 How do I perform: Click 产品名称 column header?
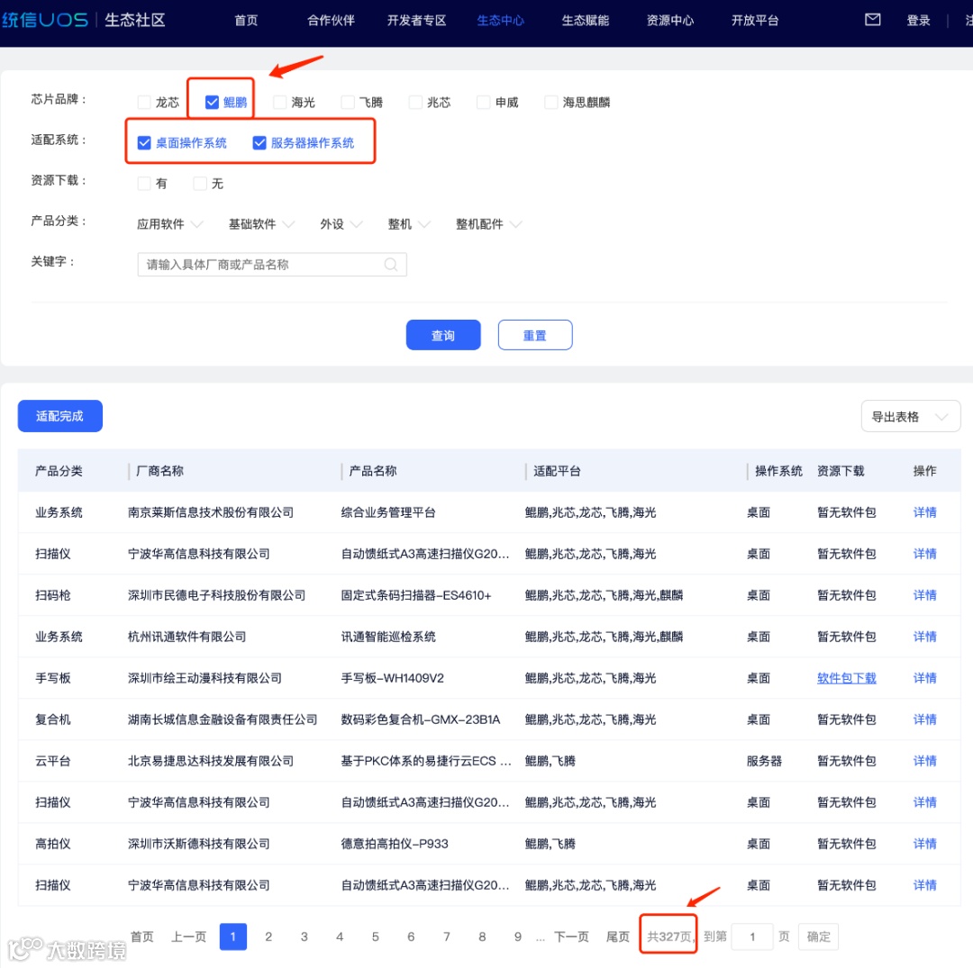[373, 471]
